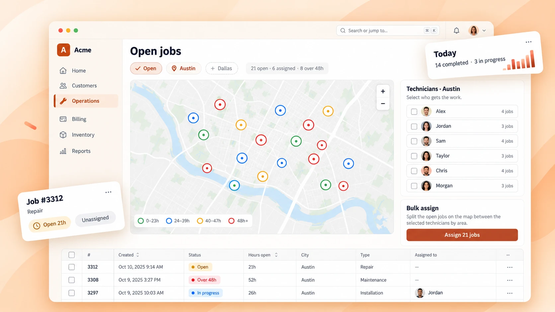
Task: Sort by Hours open column
Action: point(263,255)
